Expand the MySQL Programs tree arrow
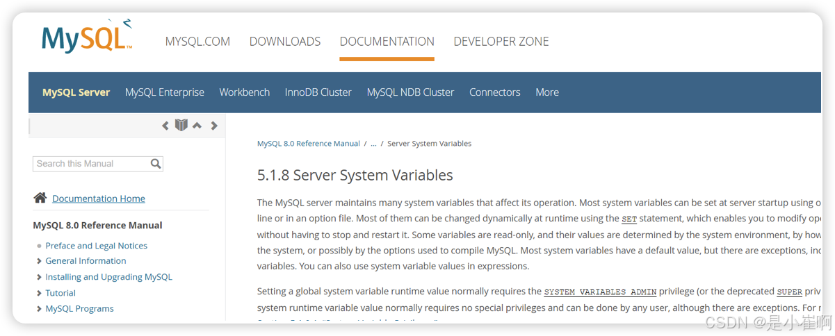 click(39, 309)
